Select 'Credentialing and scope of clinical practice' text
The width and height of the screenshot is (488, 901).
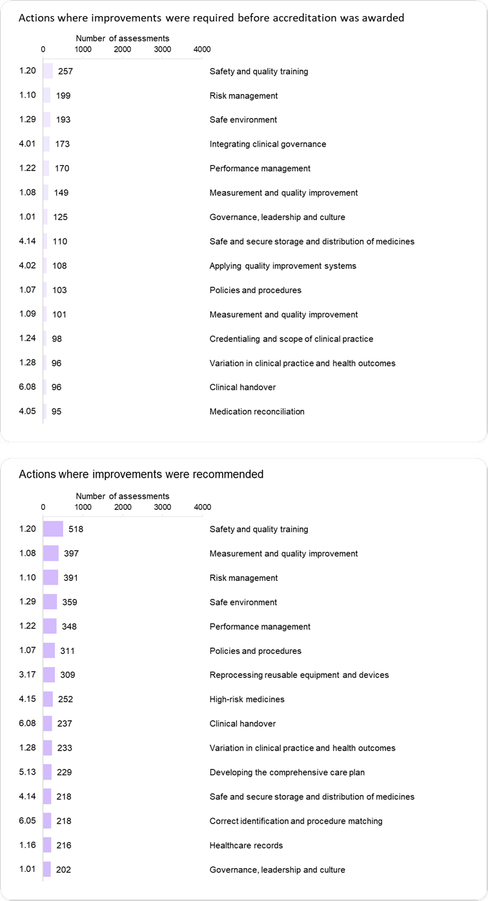click(x=291, y=339)
